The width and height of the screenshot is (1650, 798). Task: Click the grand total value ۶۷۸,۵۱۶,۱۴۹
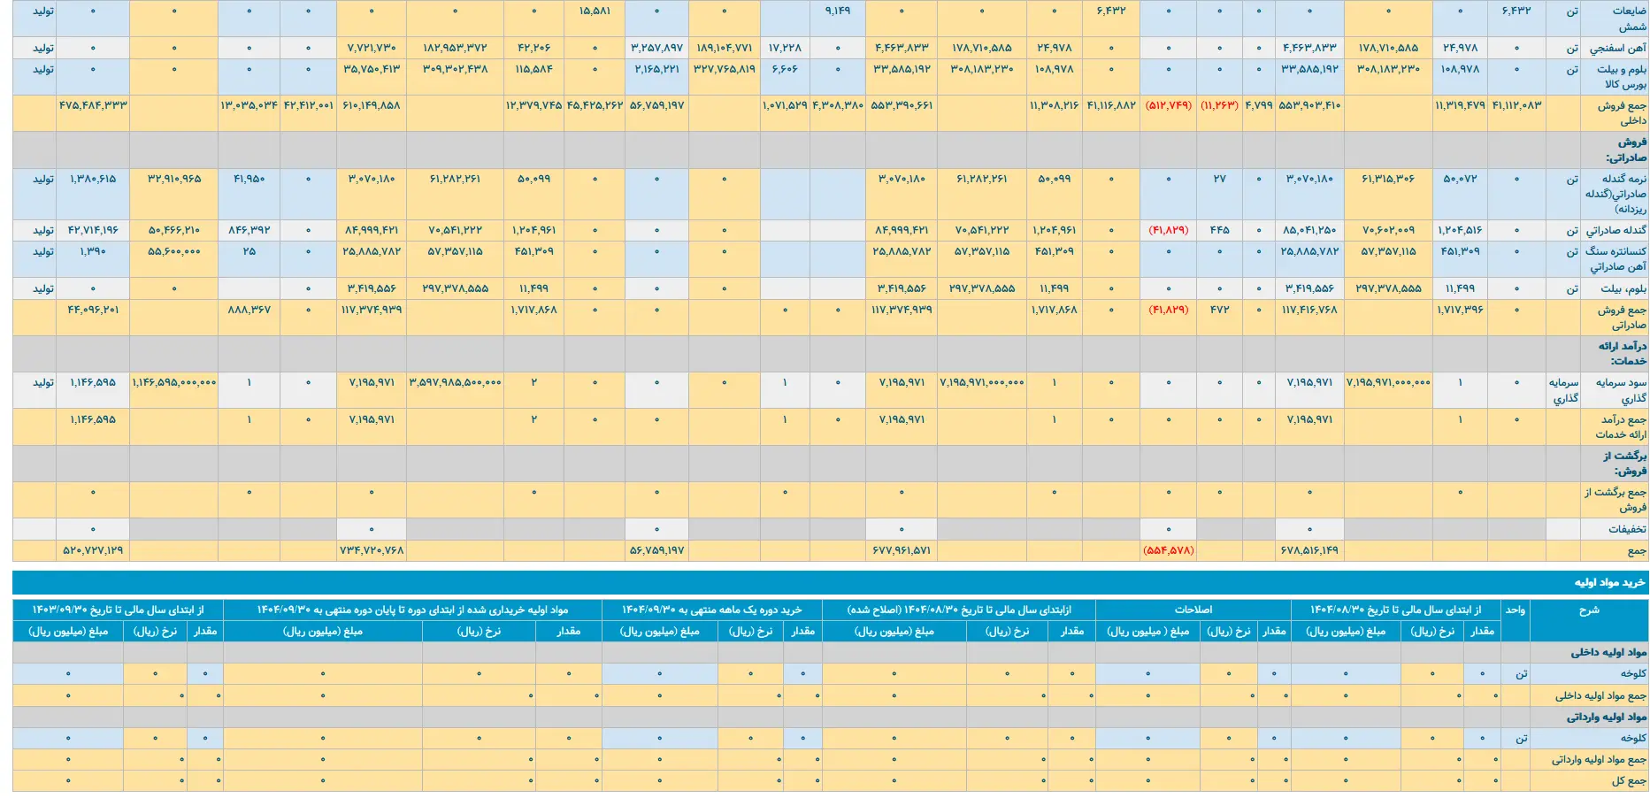(x=1308, y=550)
